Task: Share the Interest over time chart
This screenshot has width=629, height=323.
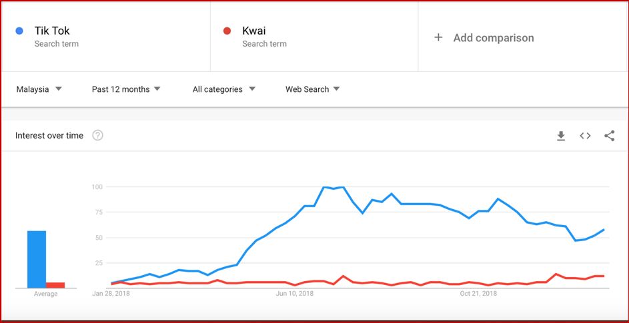Action: (x=609, y=136)
